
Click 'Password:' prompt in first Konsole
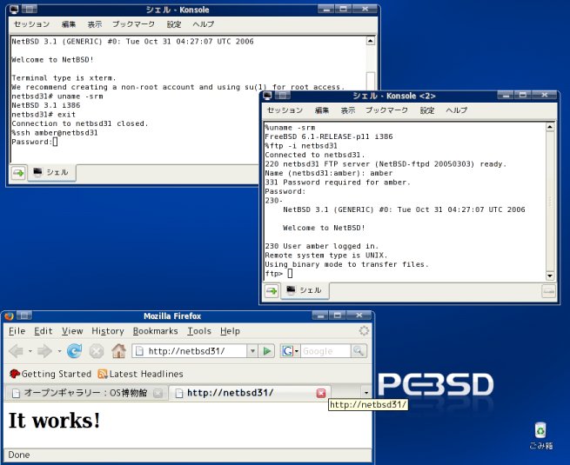click(32, 142)
